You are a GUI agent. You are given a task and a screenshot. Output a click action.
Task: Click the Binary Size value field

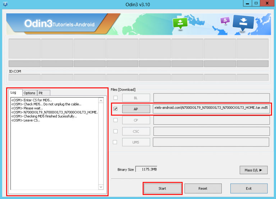click(x=146, y=169)
